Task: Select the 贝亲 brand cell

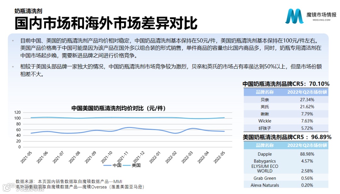Action: click(265, 100)
